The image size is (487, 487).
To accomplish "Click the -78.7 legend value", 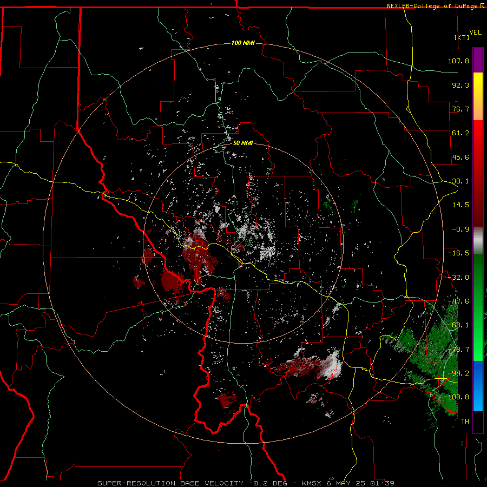I will pyautogui.click(x=458, y=350).
